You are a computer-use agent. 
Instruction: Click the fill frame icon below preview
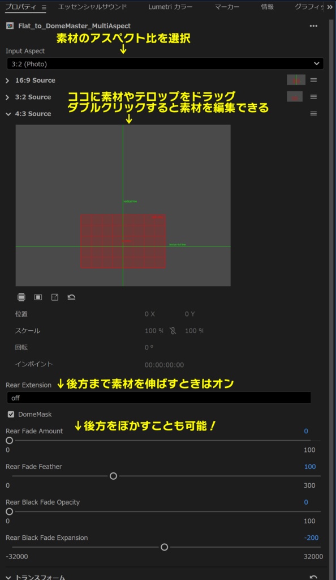pos(38,297)
